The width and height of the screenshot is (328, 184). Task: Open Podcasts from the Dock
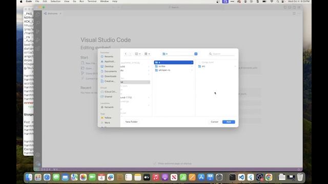pos(165,177)
